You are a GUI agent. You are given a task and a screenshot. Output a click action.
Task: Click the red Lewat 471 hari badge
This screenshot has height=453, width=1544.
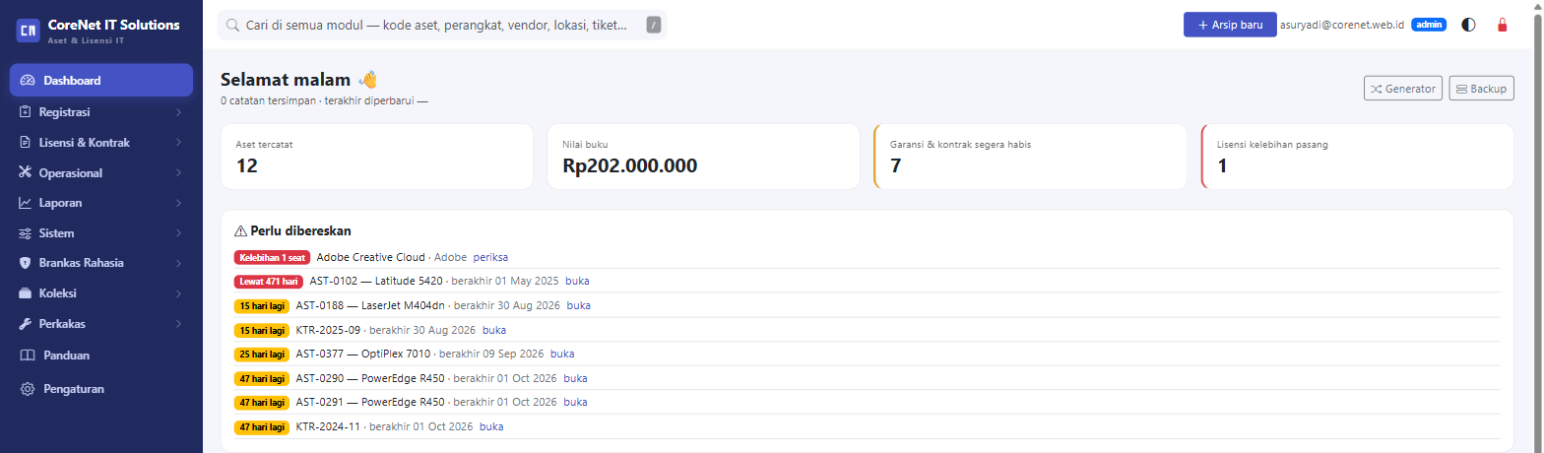click(268, 281)
